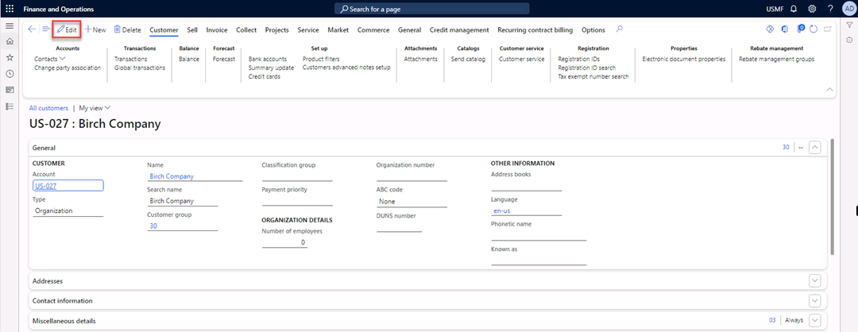The width and height of the screenshot is (858, 332).
Task: Click Credit cards
Action: click(265, 76)
